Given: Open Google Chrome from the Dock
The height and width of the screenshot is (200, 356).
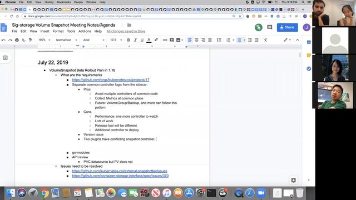Looking at the screenshot, I should point(44,193).
